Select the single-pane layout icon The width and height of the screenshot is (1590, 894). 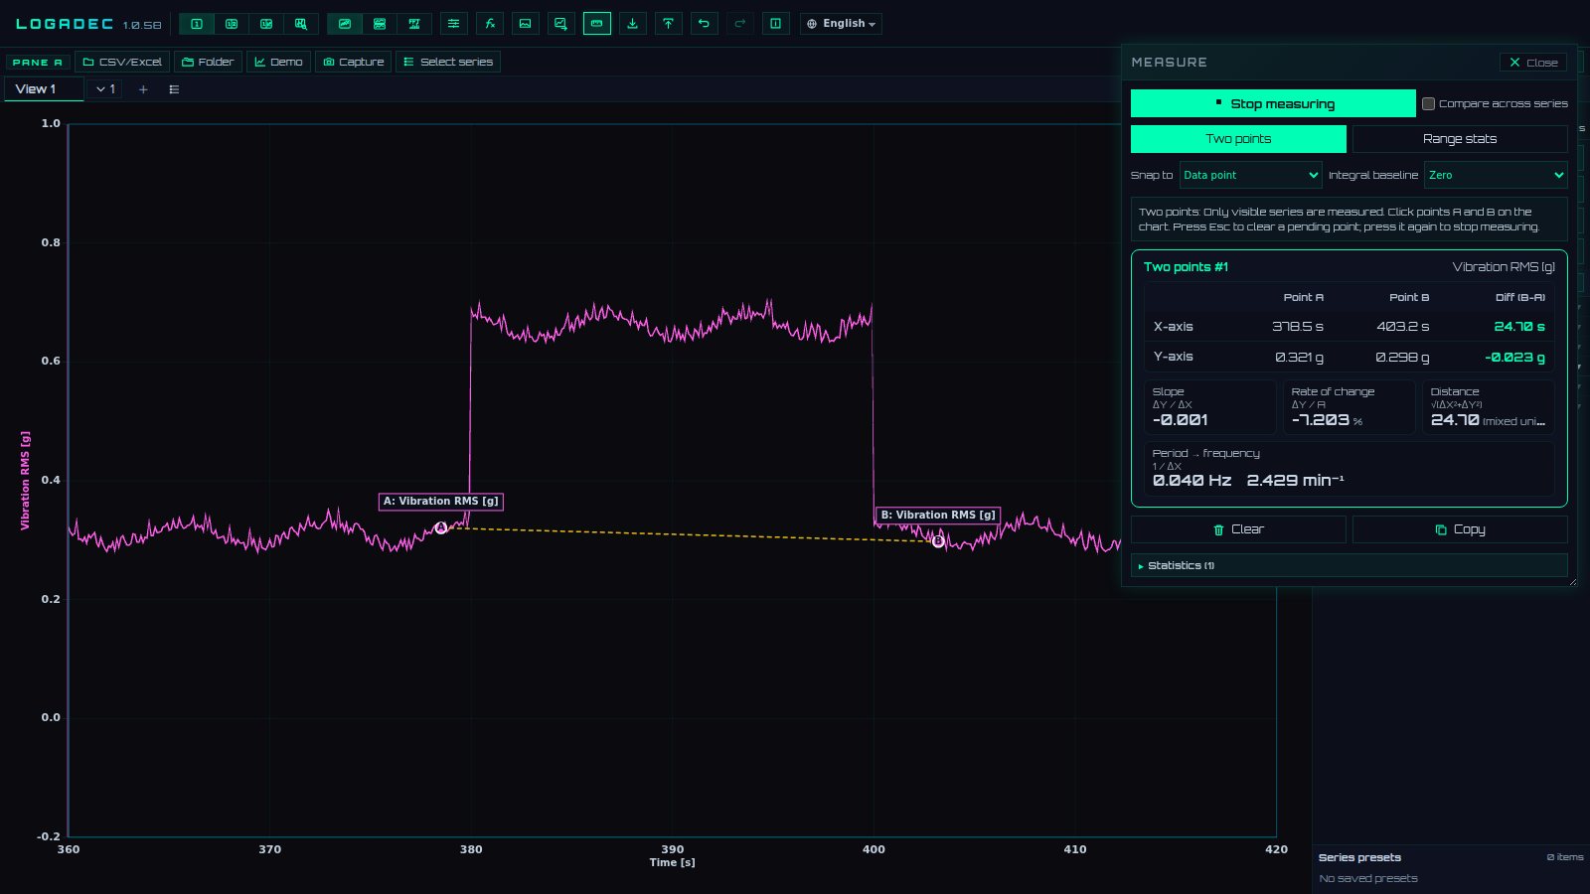tap(197, 24)
